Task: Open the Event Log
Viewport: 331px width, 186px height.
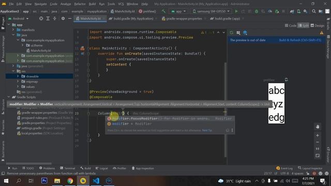Action: coord(284,168)
